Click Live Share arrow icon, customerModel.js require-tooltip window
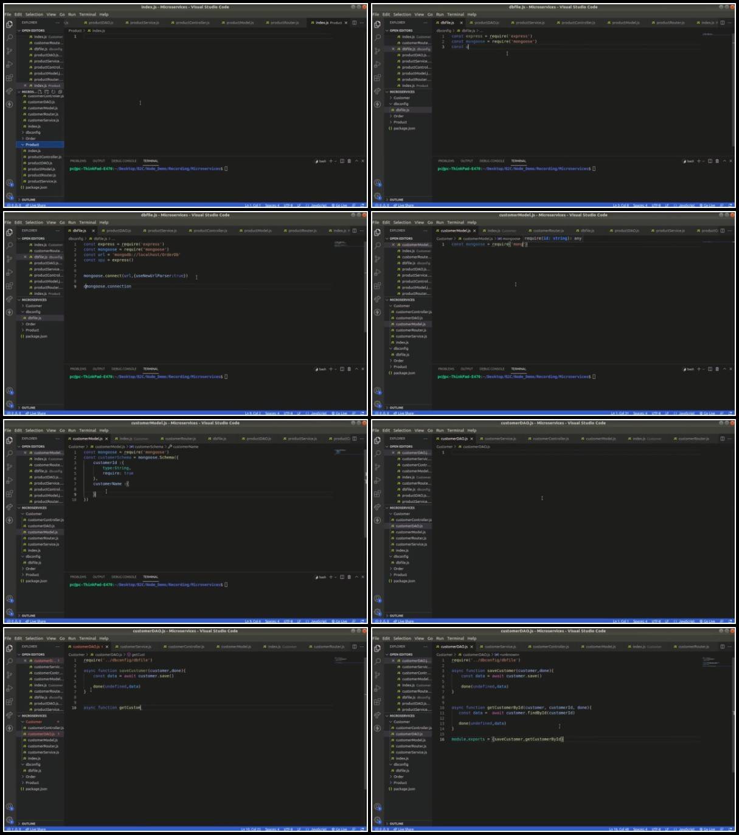This screenshot has height=835, width=739. pos(378,299)
